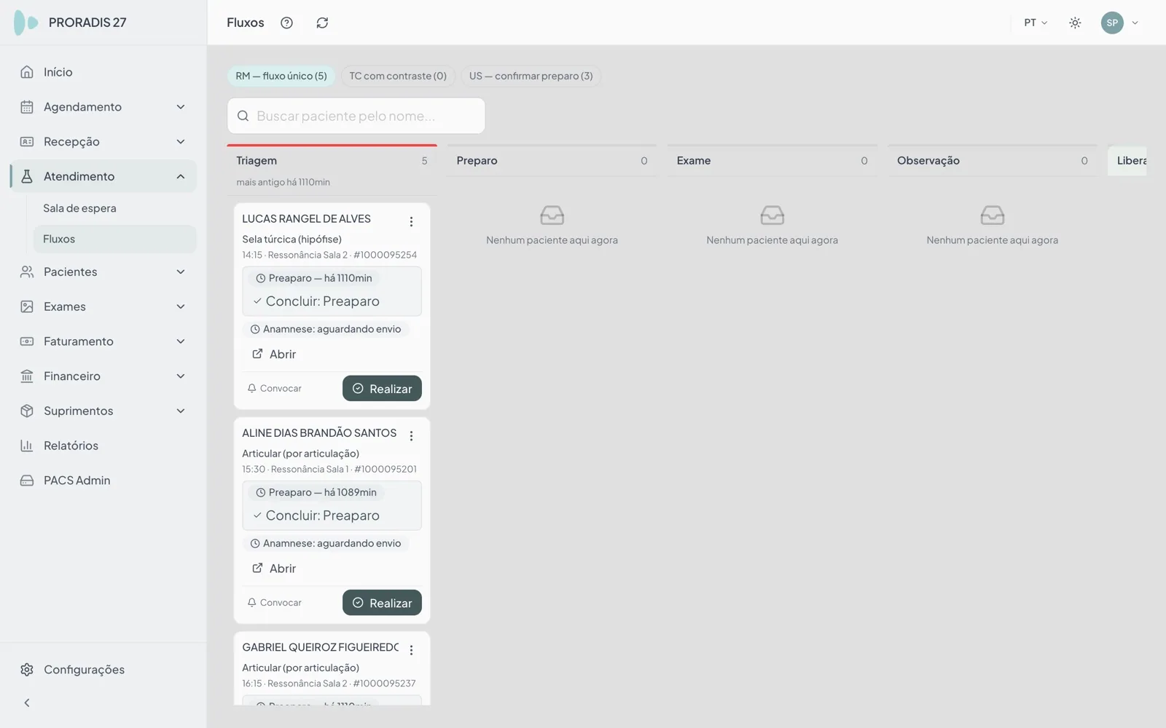Go to Início in the sidebar
Image resolution: width=1166 pixels, height=728 pixels.
(103, 72)
